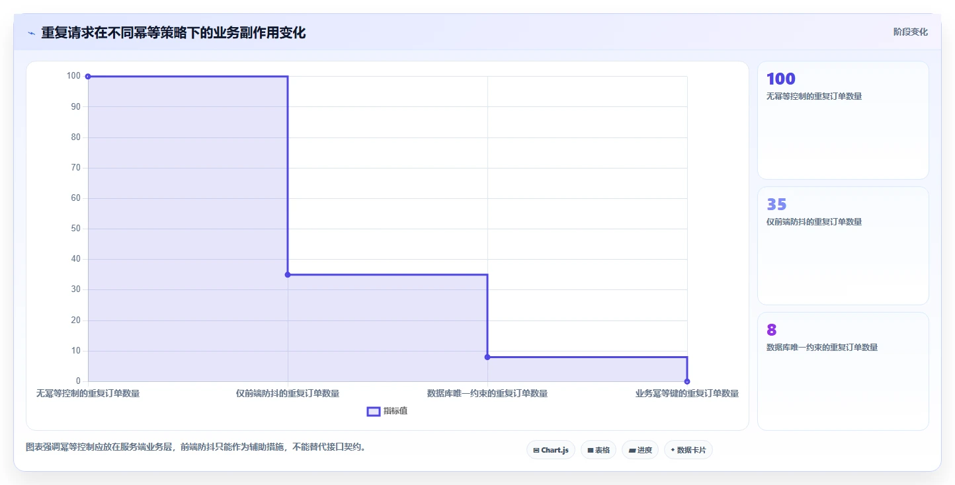This screenshot has width=955, height=485.
Task: Click the y-axis tick label 90
Action: click(x=76, y=106)
